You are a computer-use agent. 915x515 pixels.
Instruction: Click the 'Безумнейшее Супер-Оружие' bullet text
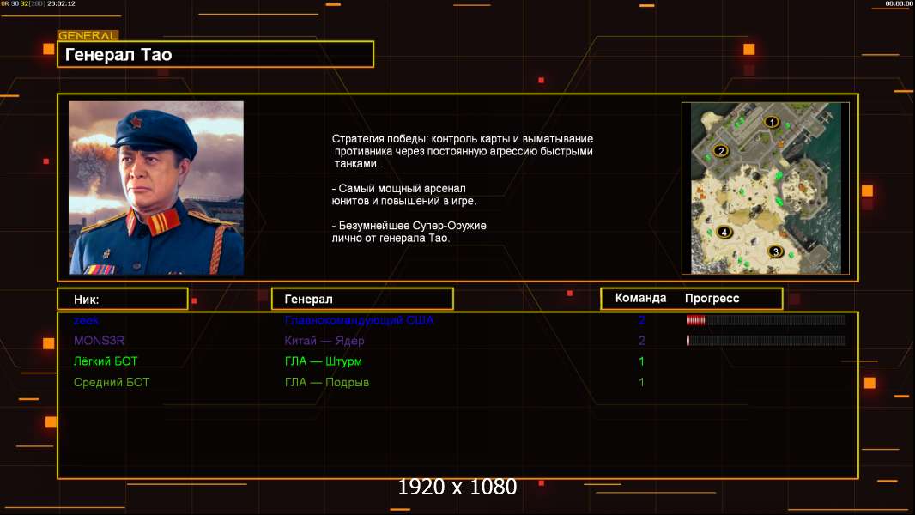409,232
